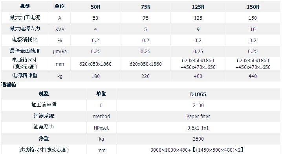
Task: Click the 电极消耗比 row label
Action: pos(25,39)
